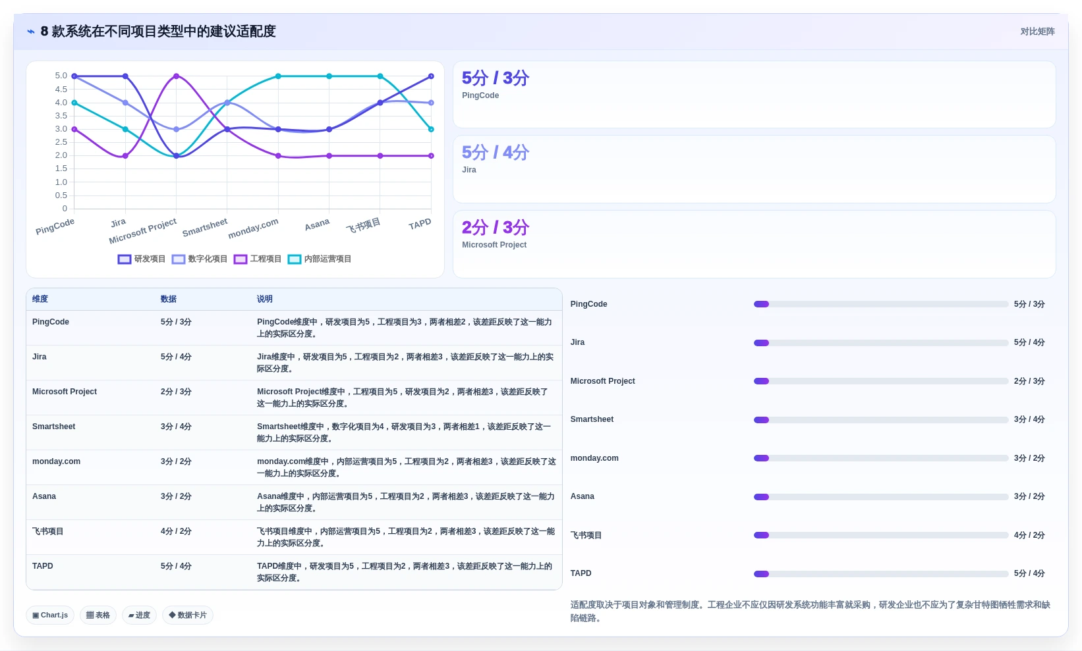
Task: Toggle the 内部运营项目 legend item
Action: point(320,259)
